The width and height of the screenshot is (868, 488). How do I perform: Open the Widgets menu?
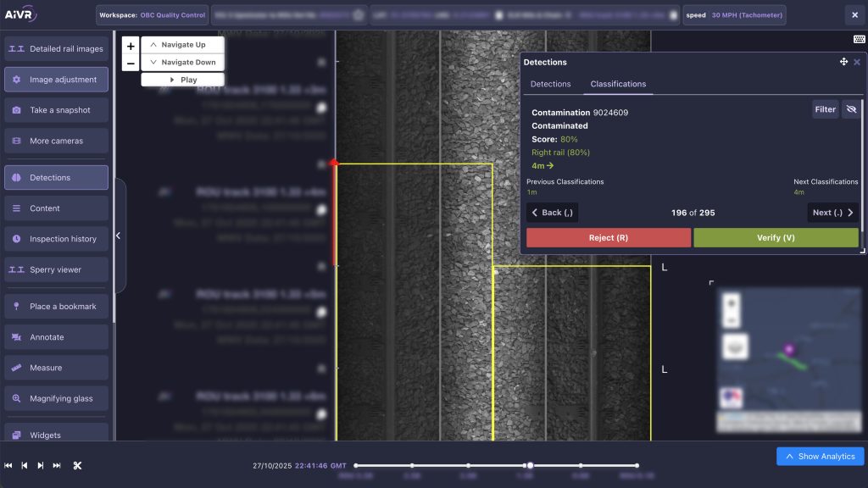(x=56, y=435)
